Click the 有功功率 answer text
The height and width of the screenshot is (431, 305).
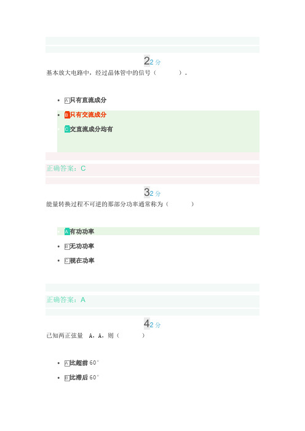82,231
